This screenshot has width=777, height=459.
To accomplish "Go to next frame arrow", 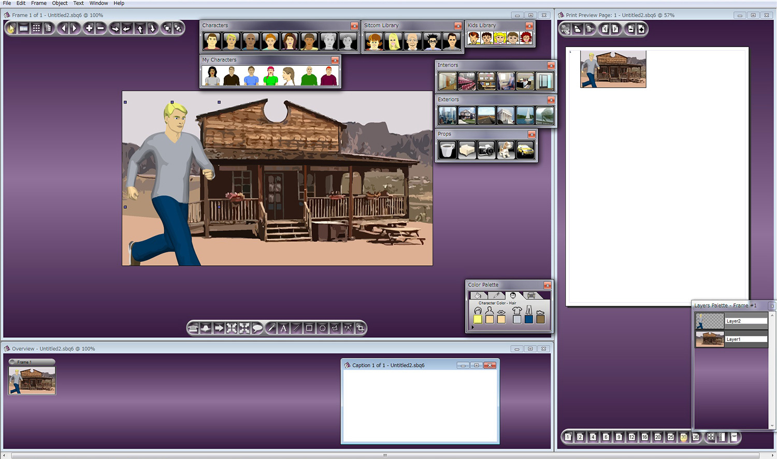I will pos(75,28).
